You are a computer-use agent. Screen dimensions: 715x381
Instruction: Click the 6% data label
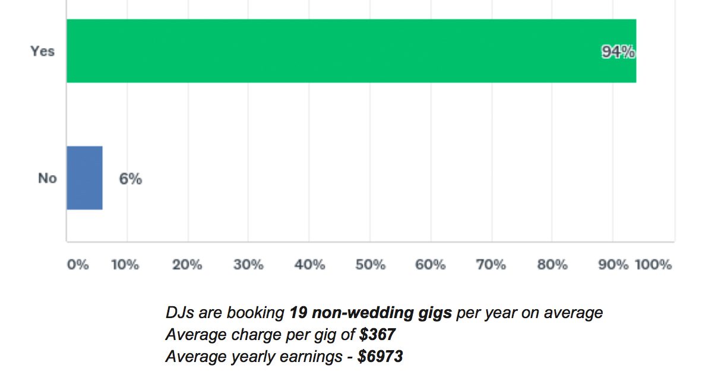click(x=131, y=179)
